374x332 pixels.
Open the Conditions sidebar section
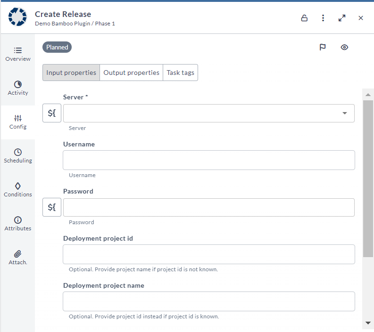(18, 190)
